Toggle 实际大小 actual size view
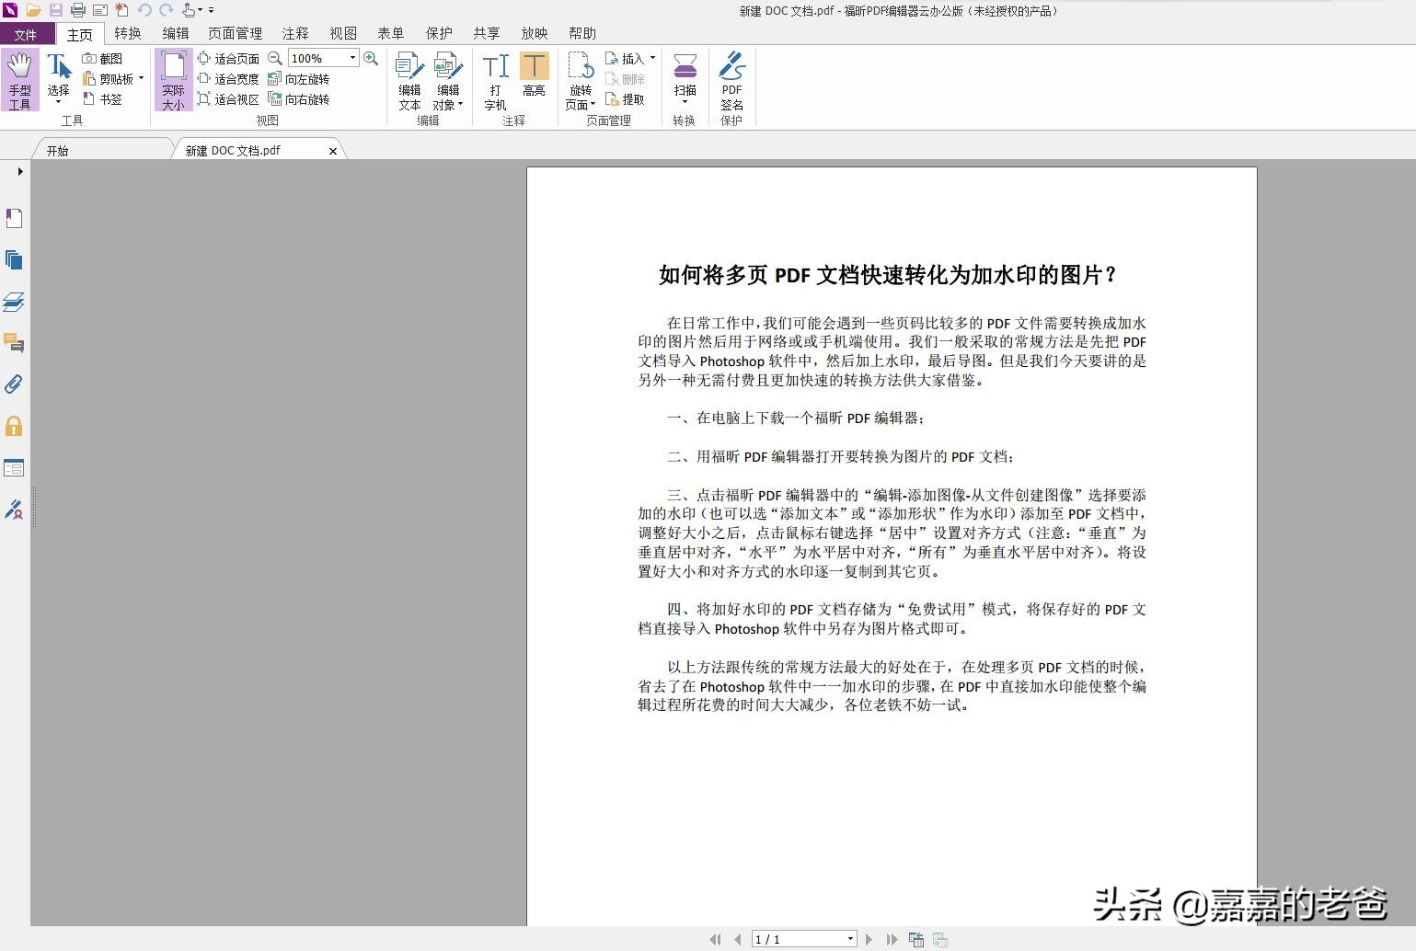This screenshot has height=951, width=1416. pos(173,78)
